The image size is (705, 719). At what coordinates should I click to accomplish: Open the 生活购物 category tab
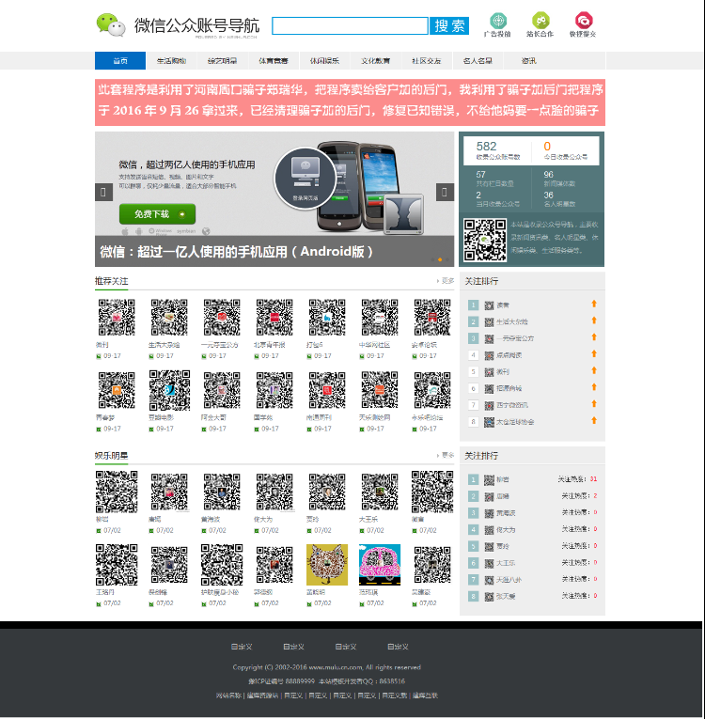pos(171,61)
